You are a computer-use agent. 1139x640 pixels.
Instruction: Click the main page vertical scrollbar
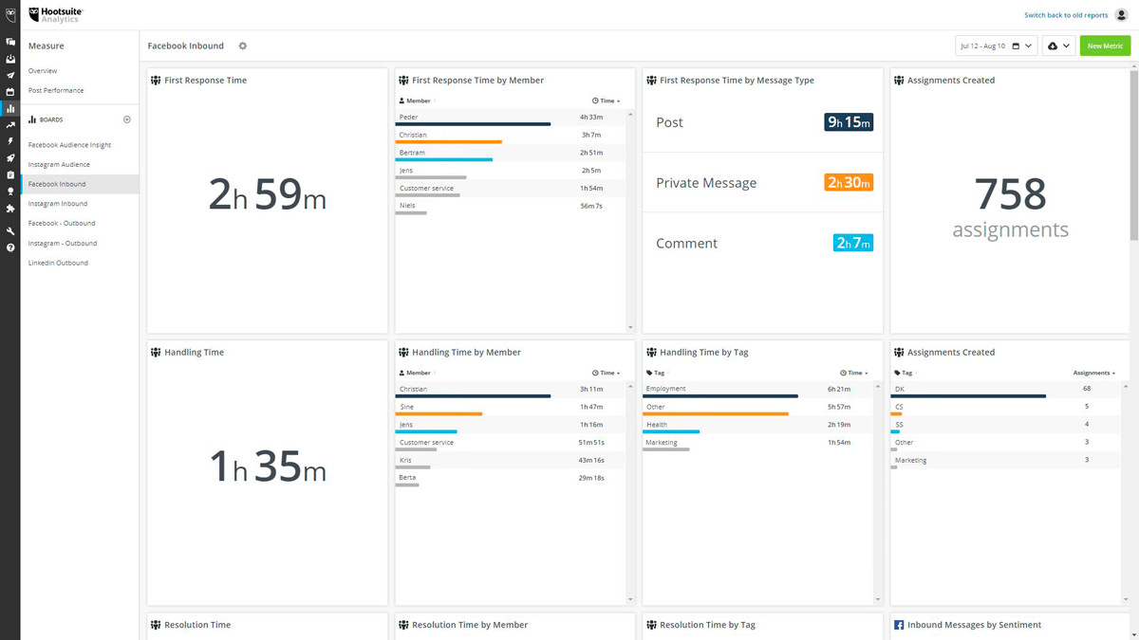pyautogui.click(x=1134, y=155)
